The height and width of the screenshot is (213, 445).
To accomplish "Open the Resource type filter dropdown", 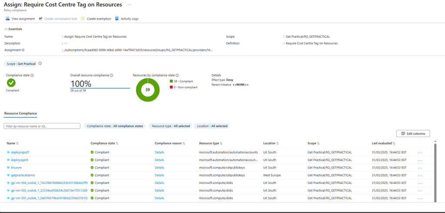I will [170, 126].
